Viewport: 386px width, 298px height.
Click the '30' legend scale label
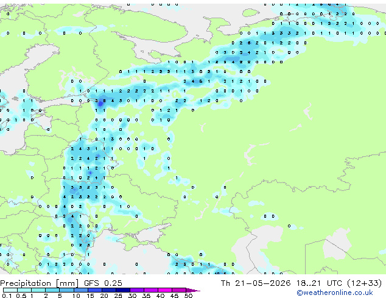132,296
